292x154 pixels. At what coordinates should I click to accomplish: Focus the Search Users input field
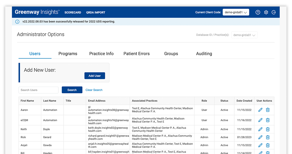tap(38, 90)
